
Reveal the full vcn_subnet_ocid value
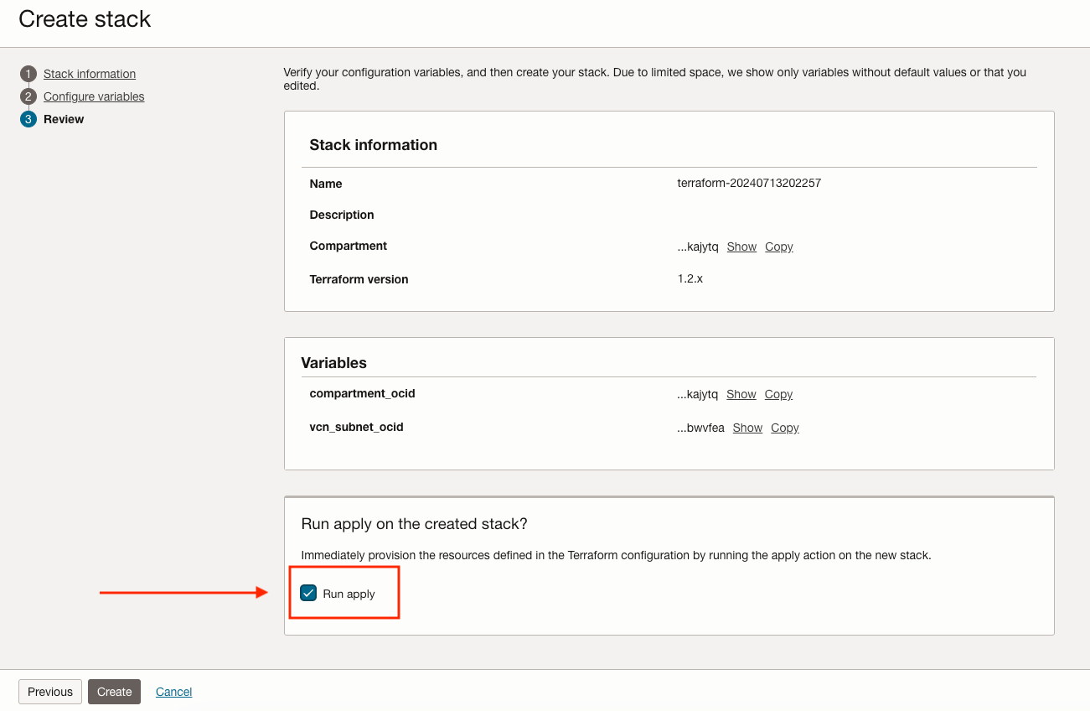point(747,428)
